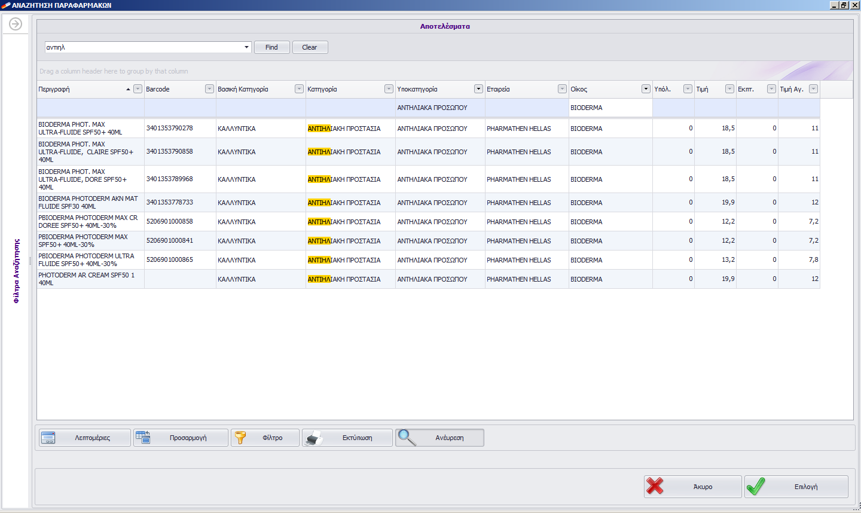
Task: Open the Εταιρεία column filter dropdown
Action: 562,89
